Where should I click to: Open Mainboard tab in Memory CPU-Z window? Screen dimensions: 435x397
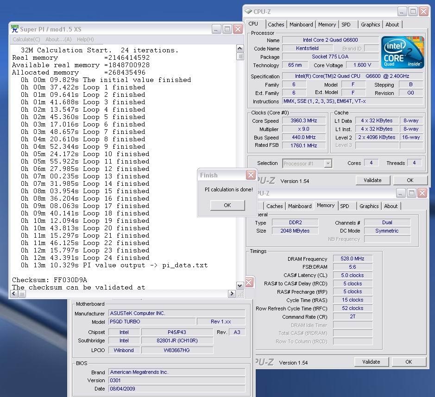[x=300, y=206]
